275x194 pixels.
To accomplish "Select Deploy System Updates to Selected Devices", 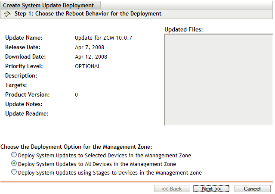I will tap(15, 155).
